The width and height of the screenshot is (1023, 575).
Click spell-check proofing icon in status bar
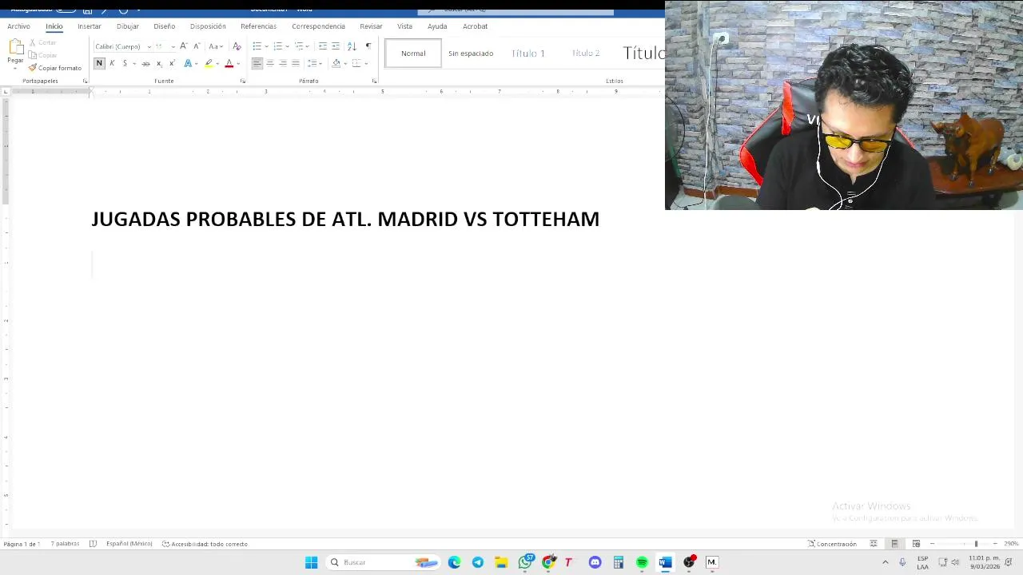(x=93, y=544)
